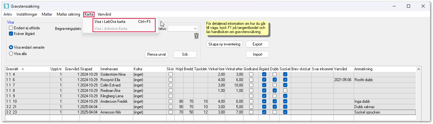Click the 'Inga dubb' remark cell
433x124 pixels.
click(385, 101)
